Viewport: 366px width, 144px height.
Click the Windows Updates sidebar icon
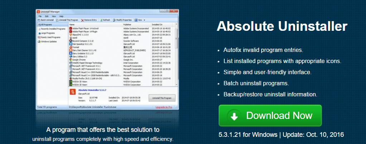(x=39, y=42)
